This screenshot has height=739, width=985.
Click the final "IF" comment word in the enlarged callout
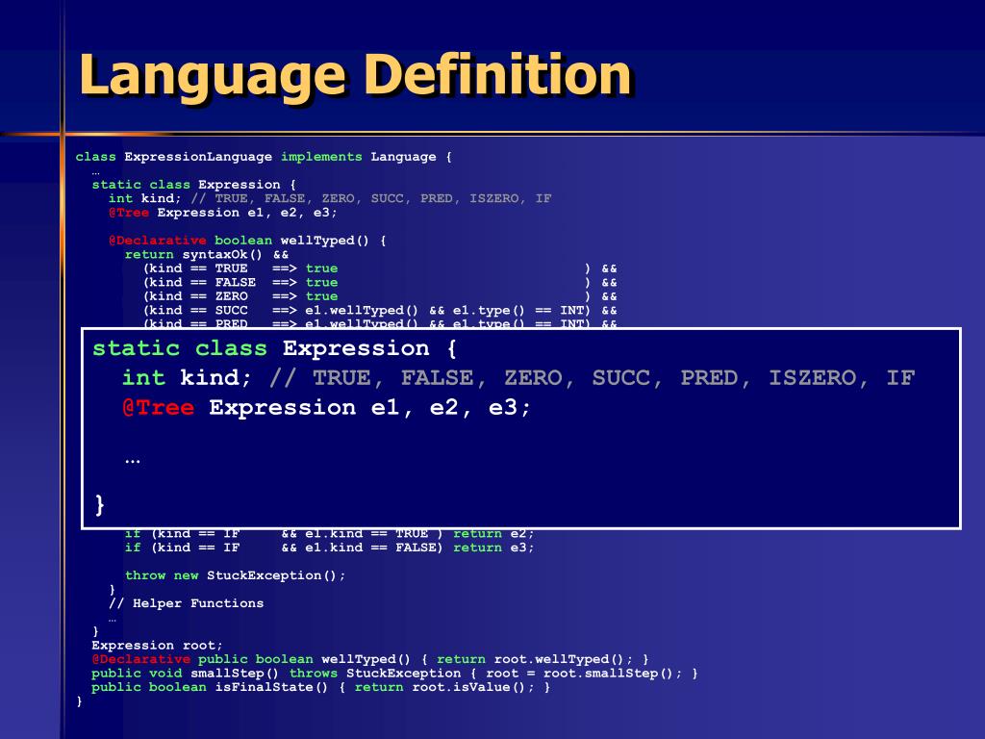[900, 377]
